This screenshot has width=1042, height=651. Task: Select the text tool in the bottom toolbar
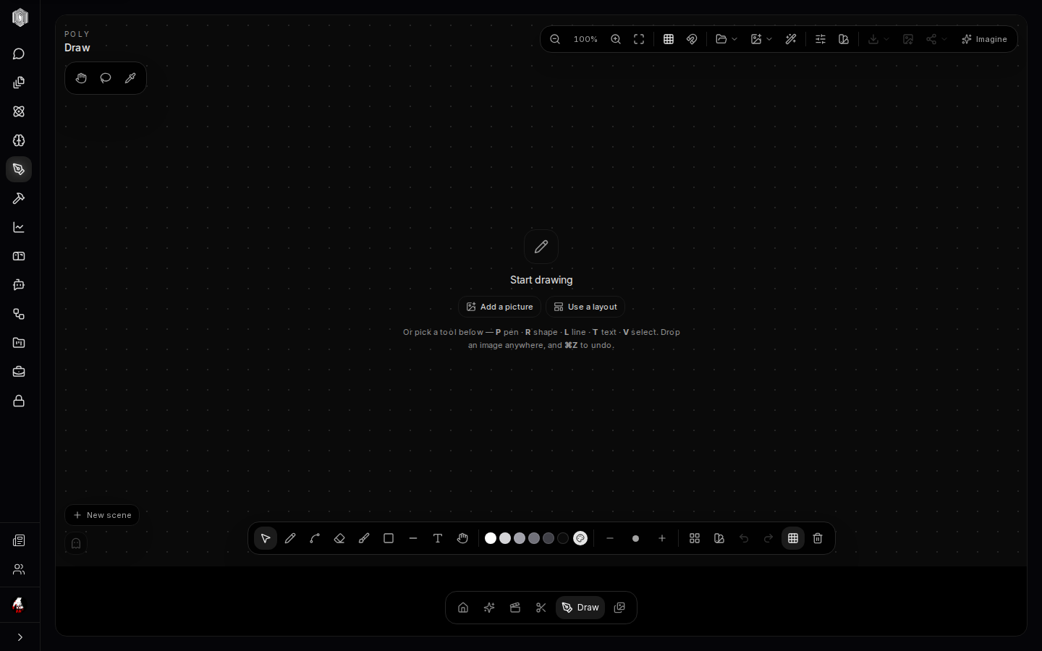(438, 538)
